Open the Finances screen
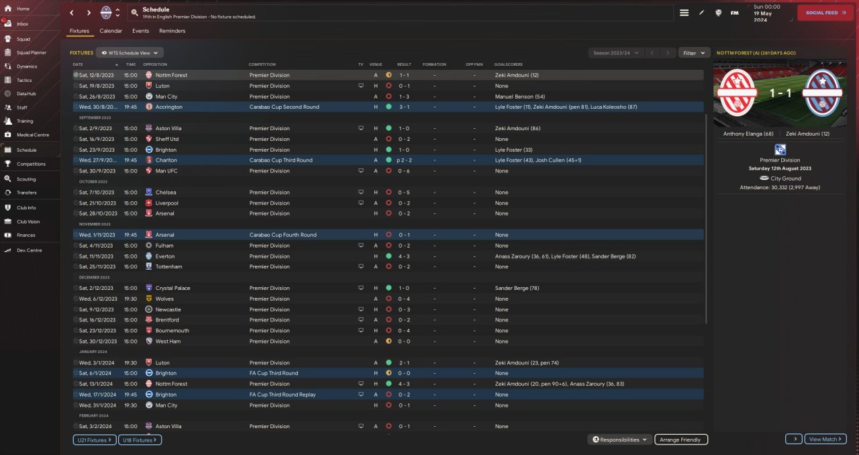This screenshot has height=455, width=859. coord(26,235)
